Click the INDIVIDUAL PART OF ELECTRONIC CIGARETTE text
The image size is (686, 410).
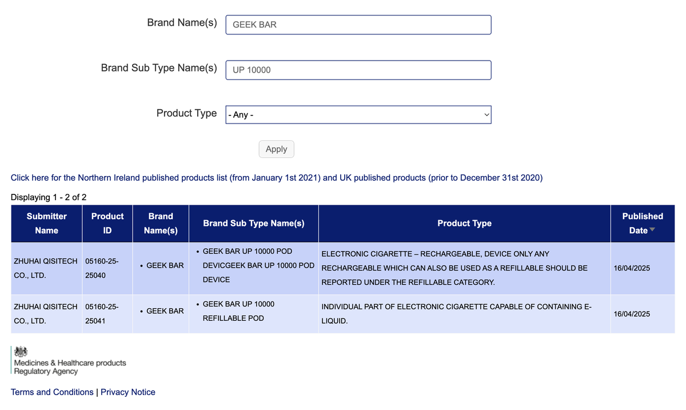(x=456, y=314)
